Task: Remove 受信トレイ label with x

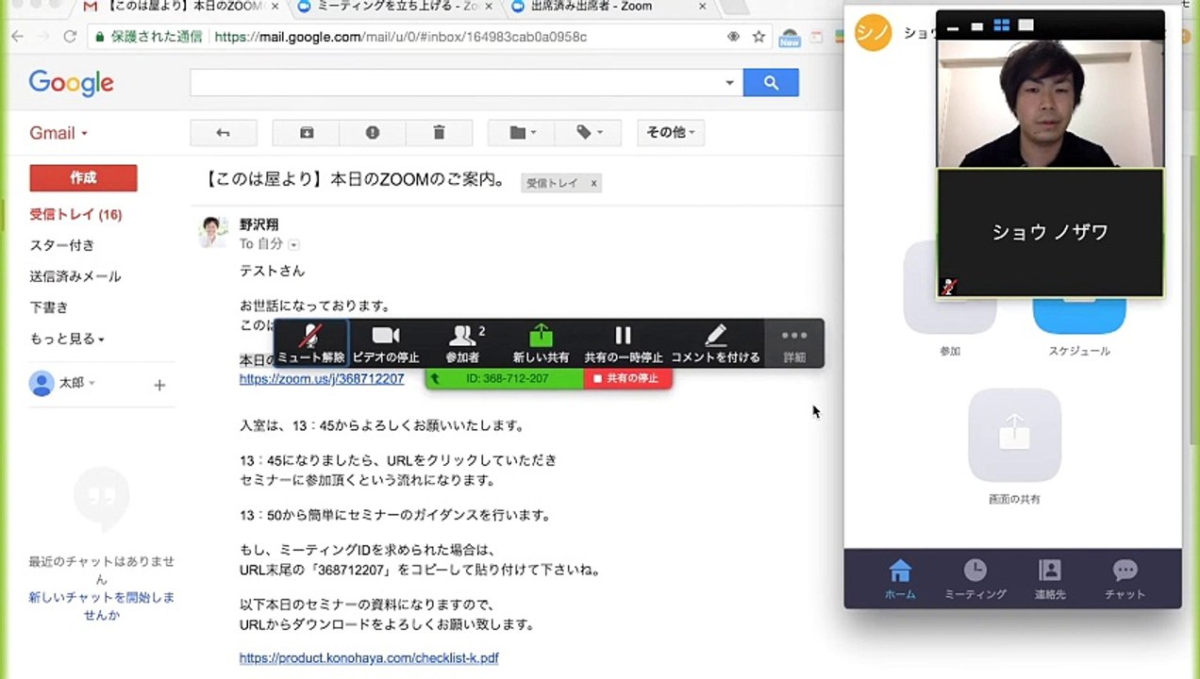Action: (x=593, y=183)
